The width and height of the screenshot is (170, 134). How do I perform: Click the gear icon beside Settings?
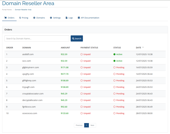[x=51, y=18]
